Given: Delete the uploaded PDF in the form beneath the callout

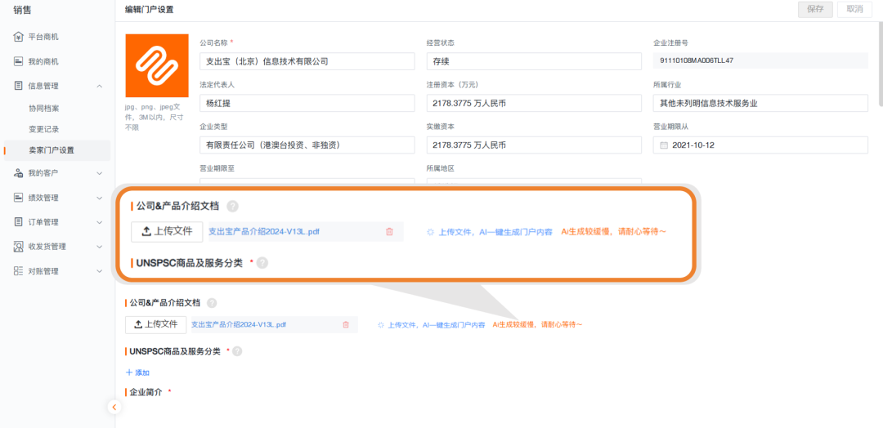Looking at the screenshot, I should point(346,324).
